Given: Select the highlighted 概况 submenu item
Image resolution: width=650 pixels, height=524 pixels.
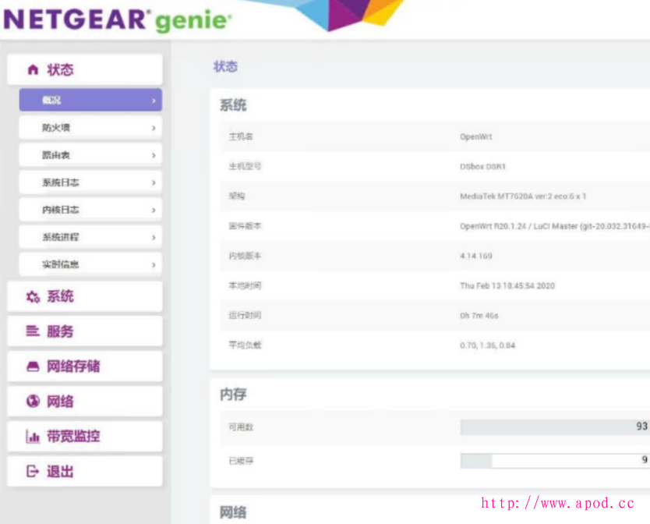Looking at the screenshot, I should pos(90,100).
